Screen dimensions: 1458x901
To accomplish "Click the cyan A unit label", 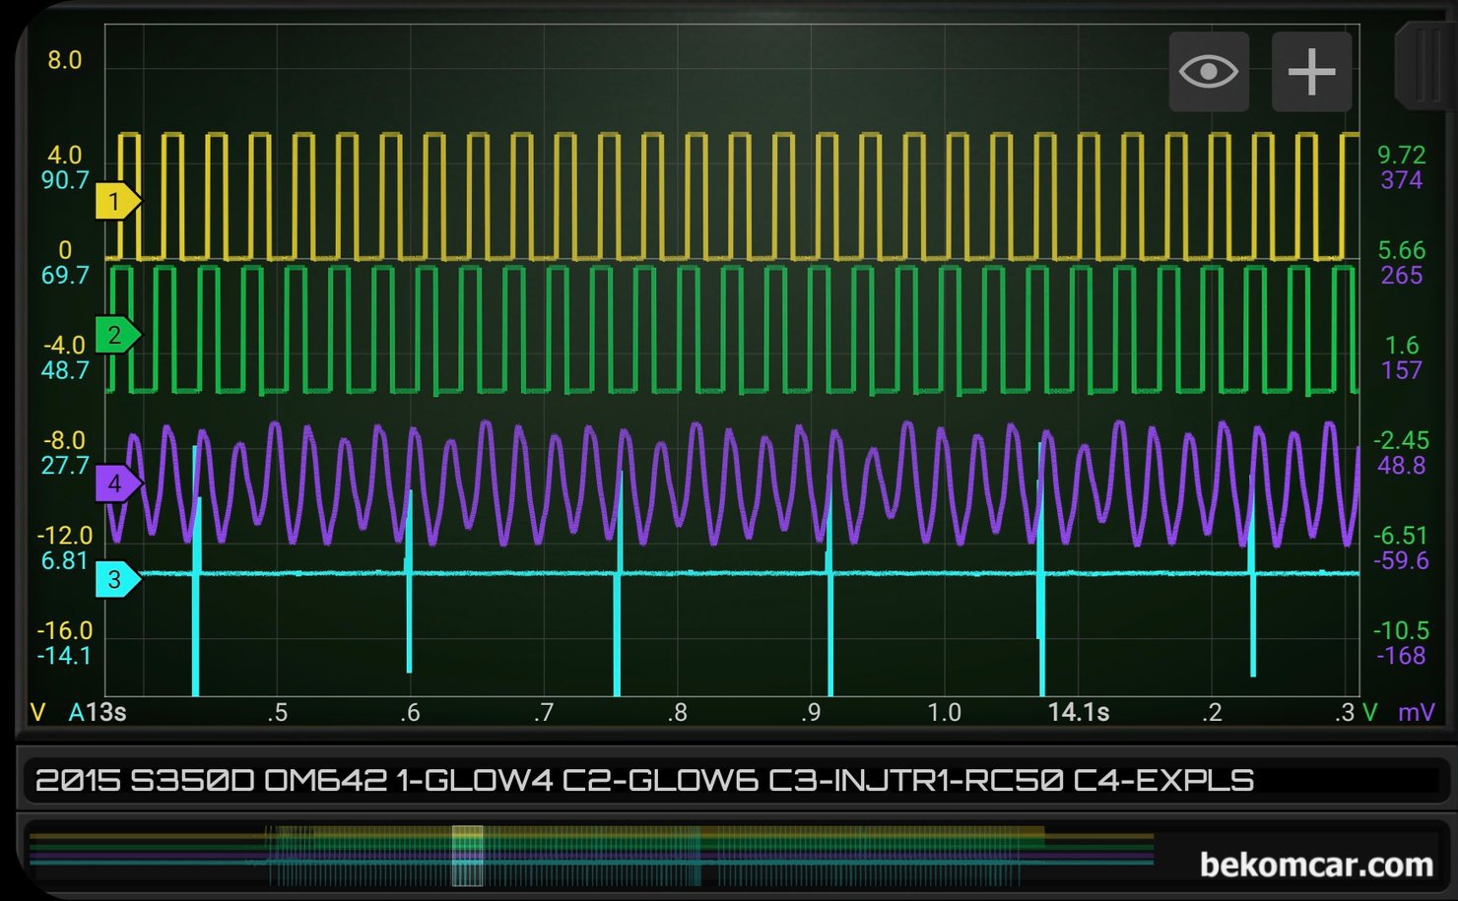I will 76,712.
